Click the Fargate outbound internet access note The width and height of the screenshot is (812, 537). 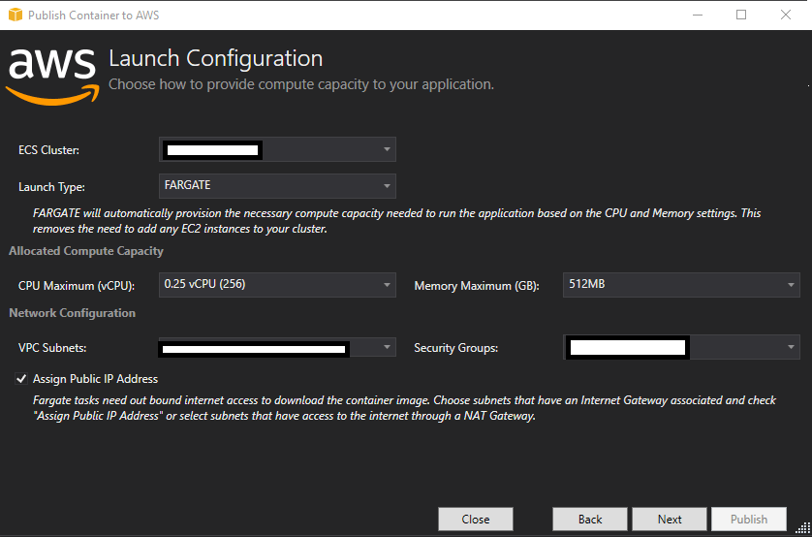click(x=404, y=408)
